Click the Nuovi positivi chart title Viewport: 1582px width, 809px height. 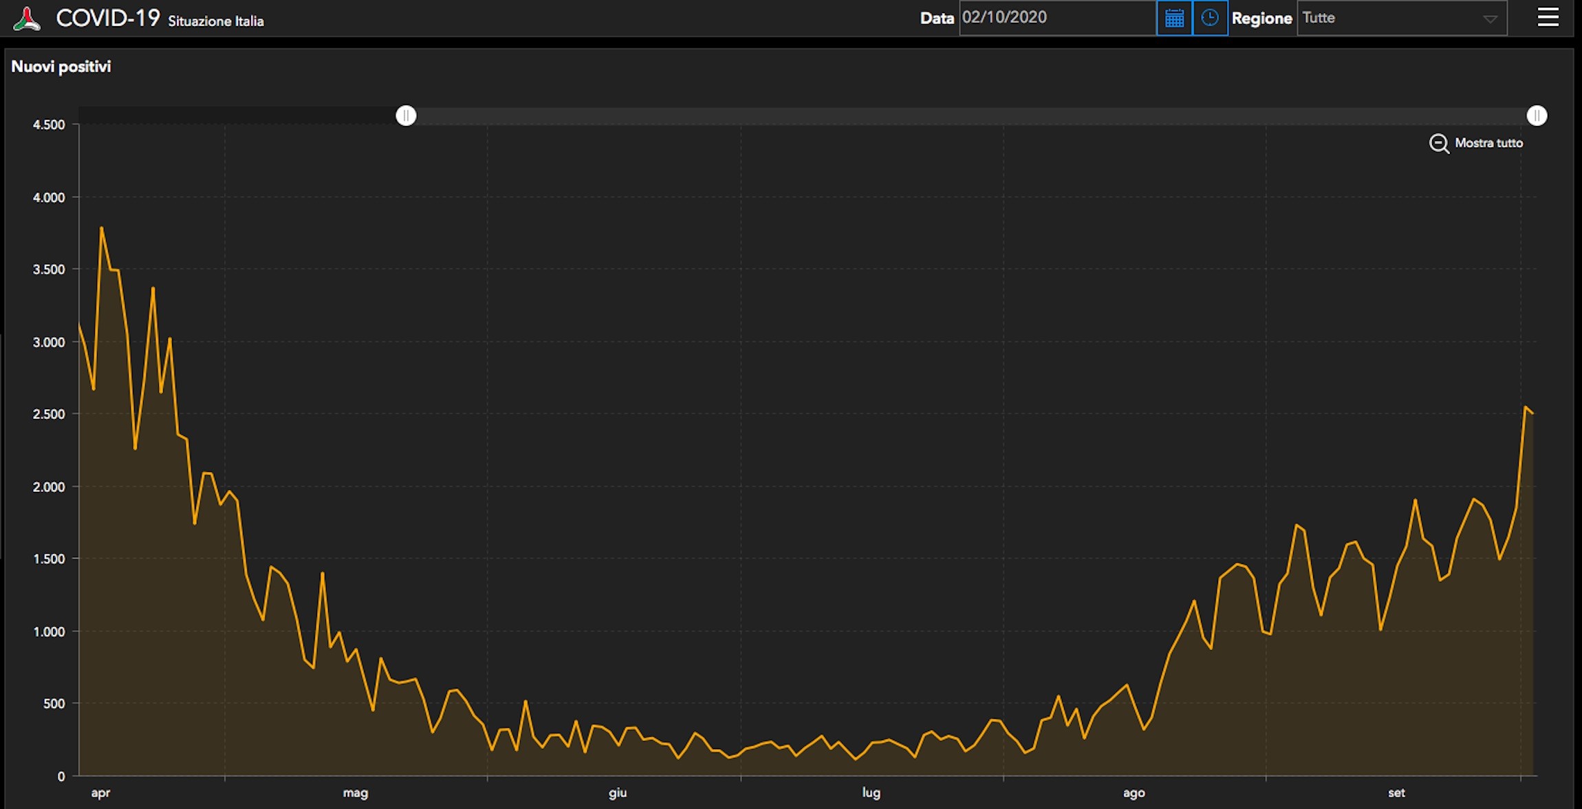coord(61,67)
